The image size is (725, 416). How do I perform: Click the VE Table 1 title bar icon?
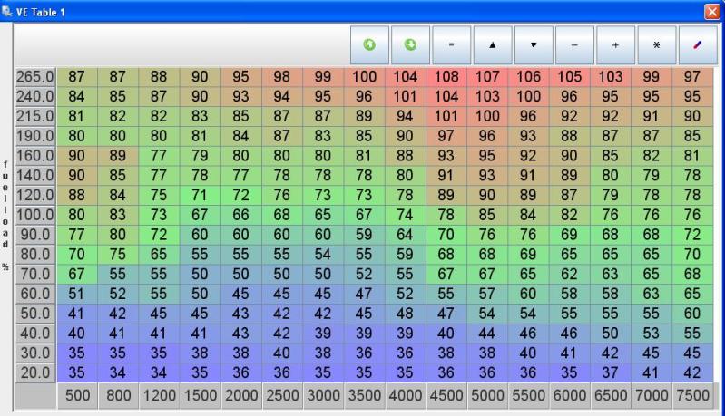tap(6, 11)
